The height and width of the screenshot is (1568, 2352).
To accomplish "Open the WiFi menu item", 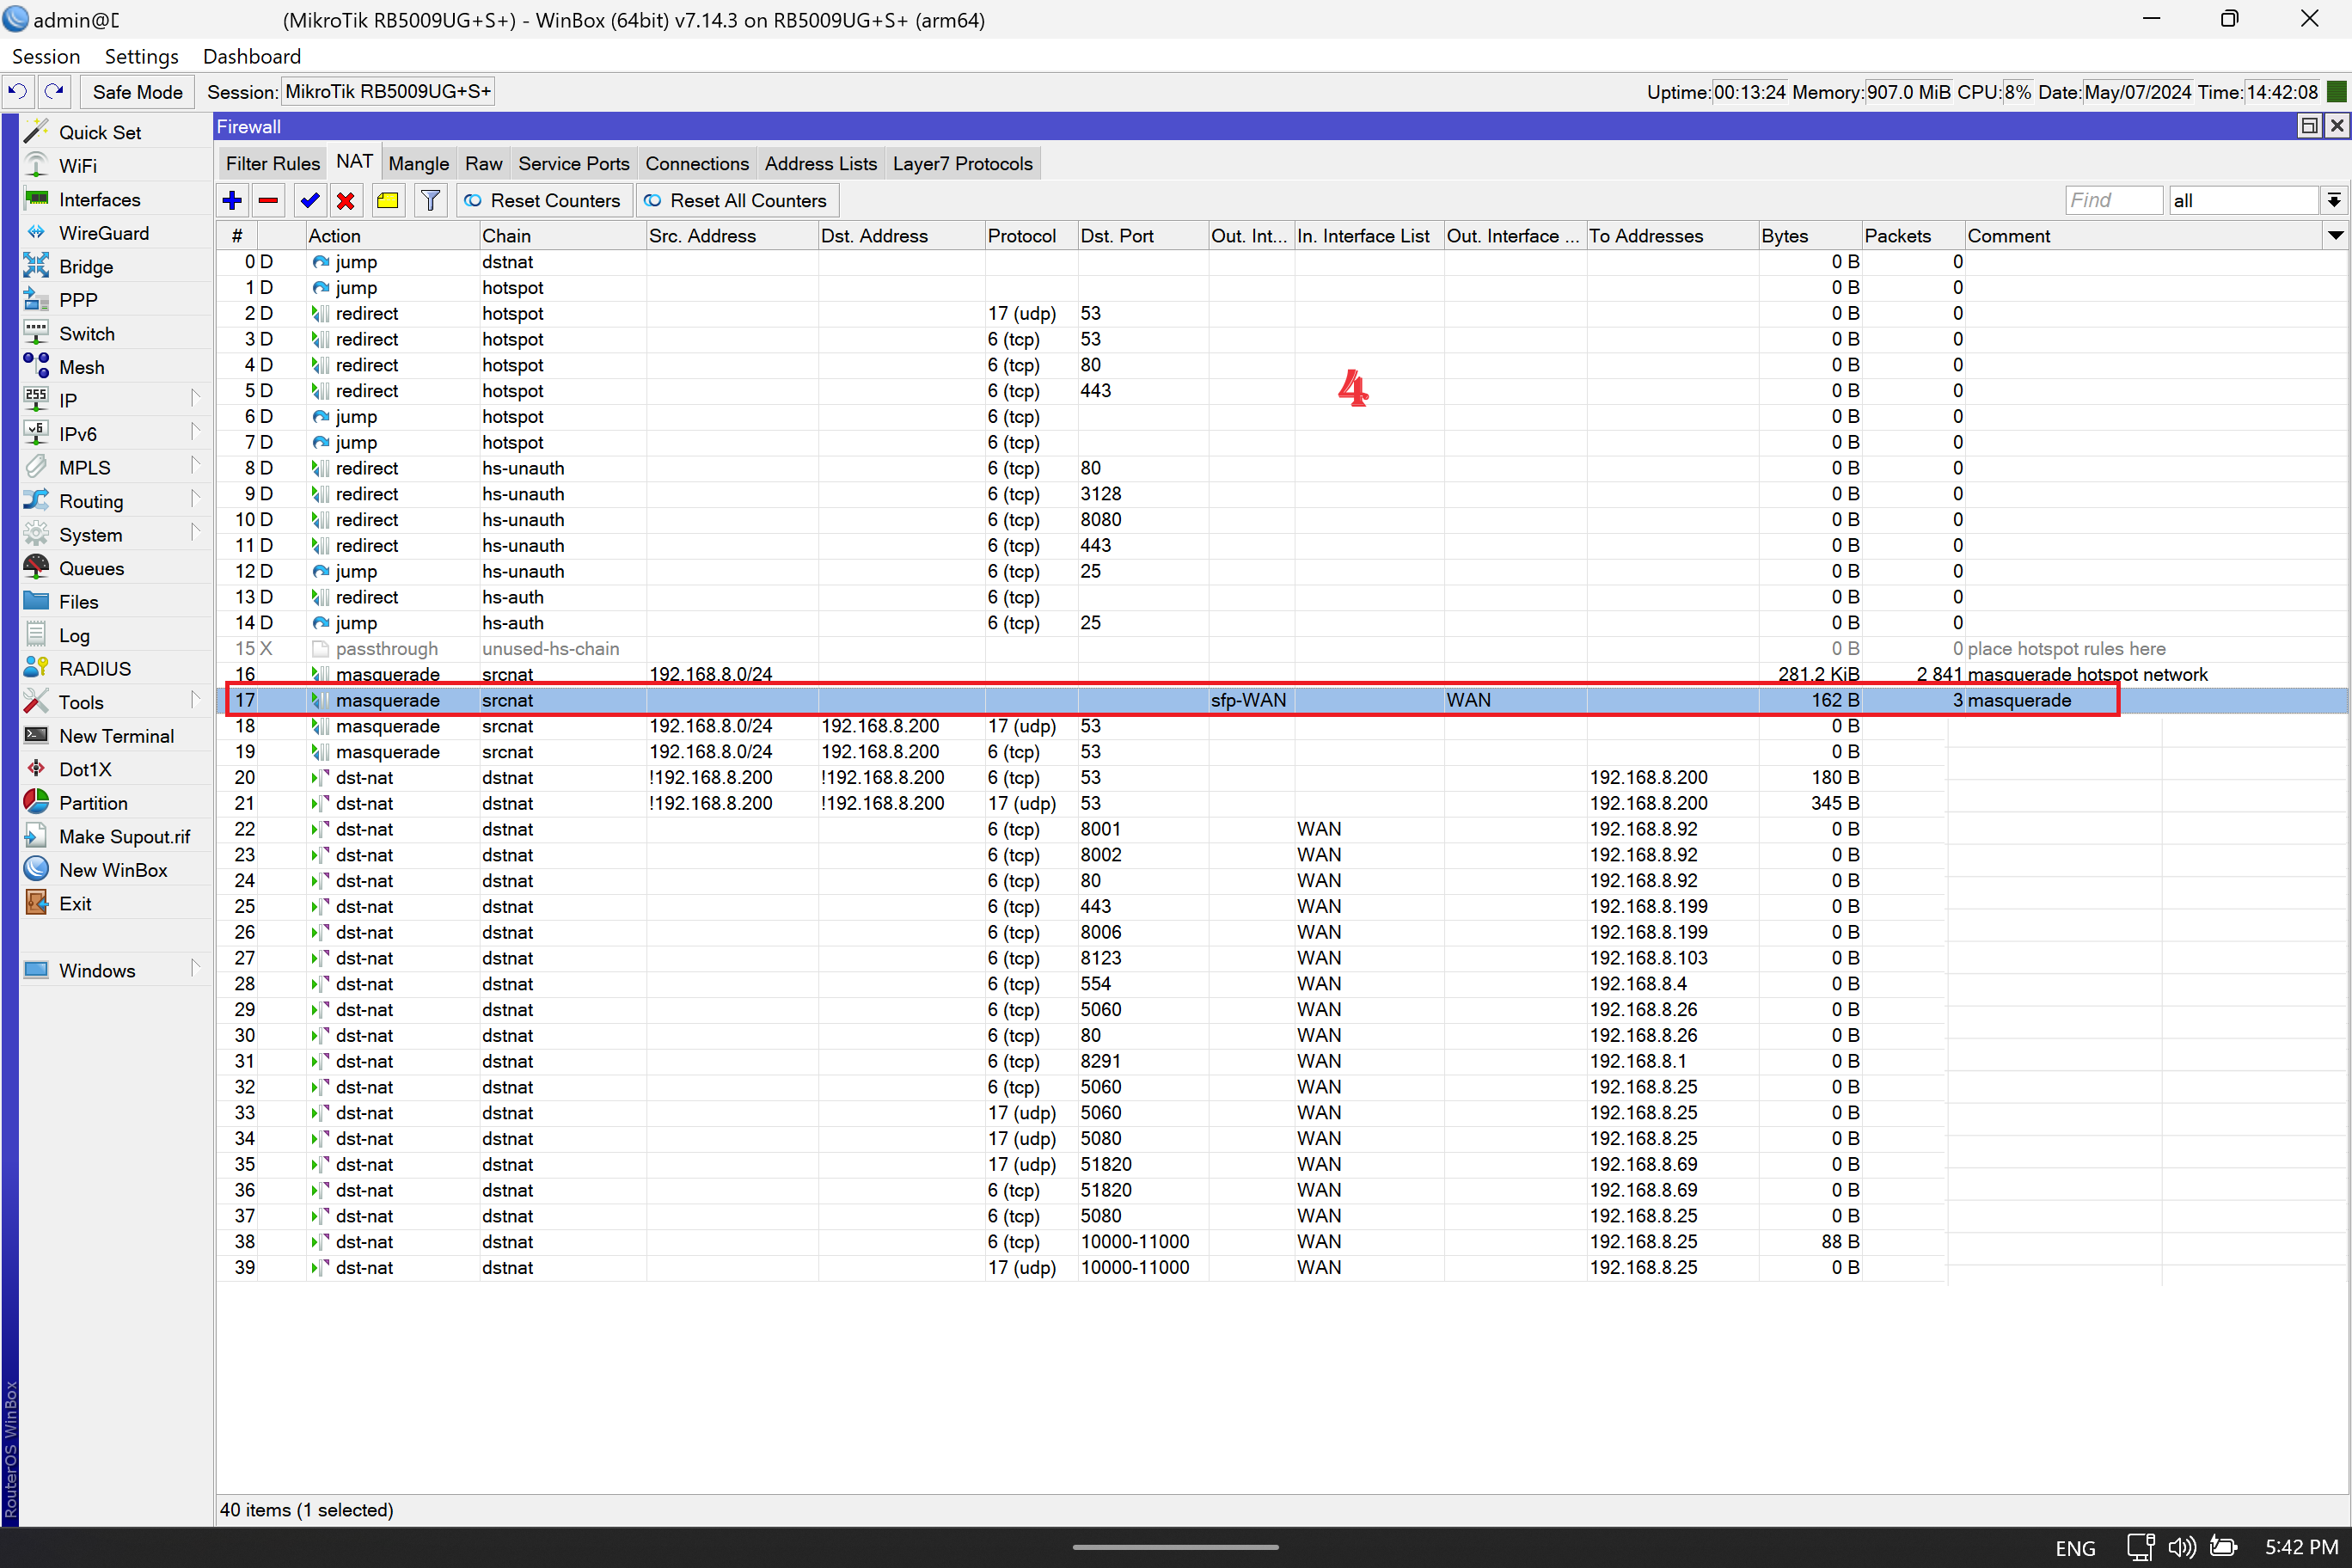I will pos(78,166).
